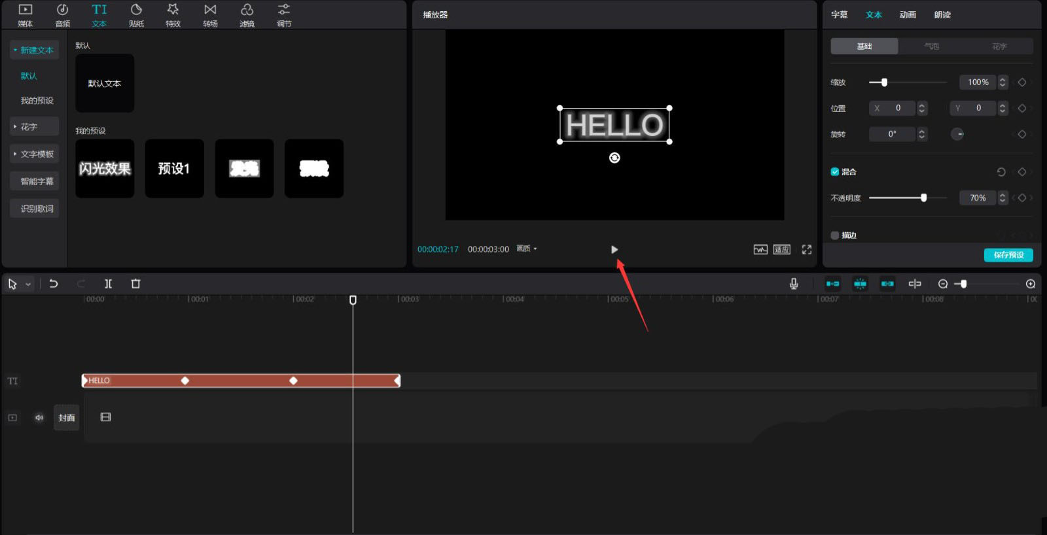Click the undo arrow in timeline toolbar

pos(54,284)
